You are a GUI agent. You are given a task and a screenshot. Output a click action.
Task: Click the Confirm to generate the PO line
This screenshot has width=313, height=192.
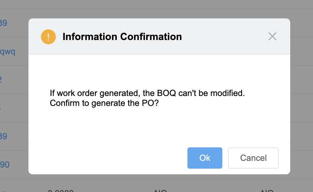tap(104, 103)
